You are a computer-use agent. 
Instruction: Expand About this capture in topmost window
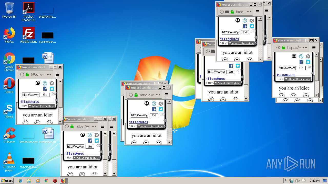coord(241,43)
